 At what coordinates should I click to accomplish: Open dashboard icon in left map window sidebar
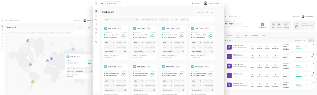[x=2, y=27]
